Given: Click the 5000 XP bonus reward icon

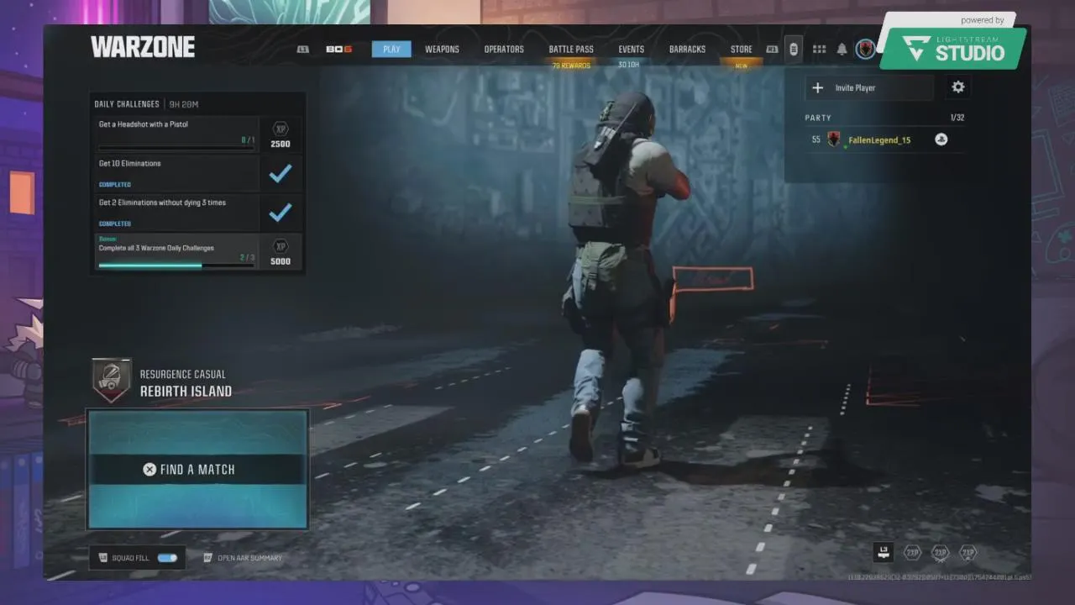Looking at the screenshot, I should pyautogui.click(x=281, y=246).
